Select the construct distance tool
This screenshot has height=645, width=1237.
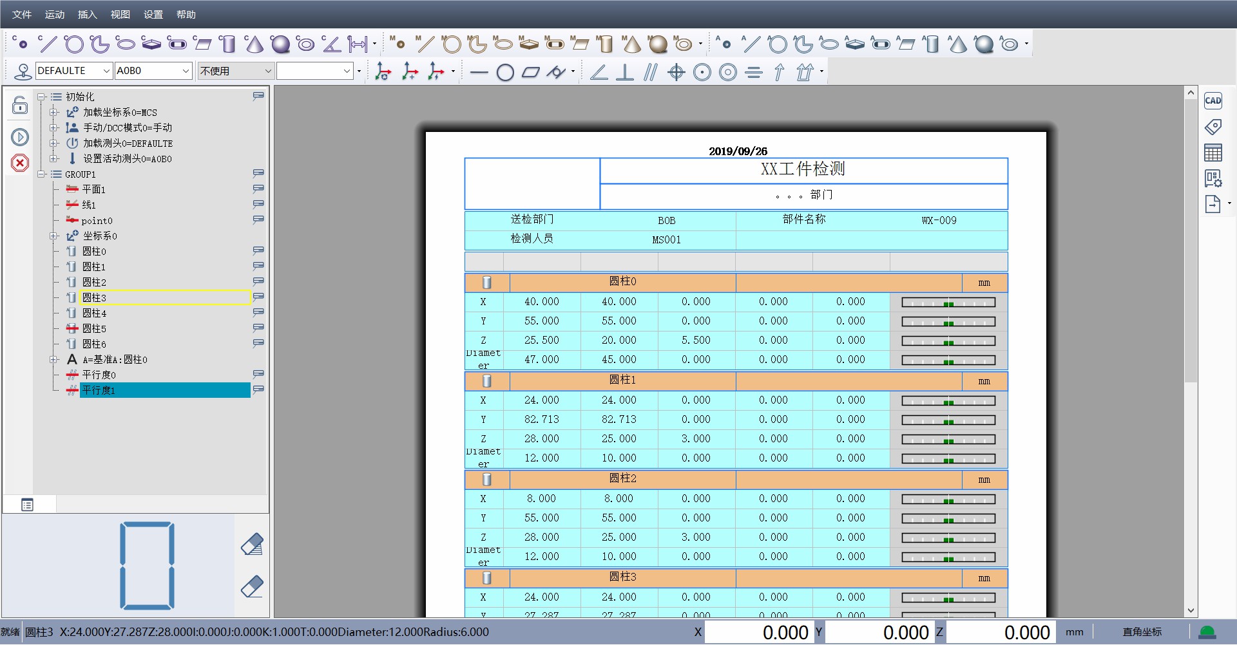[x=358, y=44]
